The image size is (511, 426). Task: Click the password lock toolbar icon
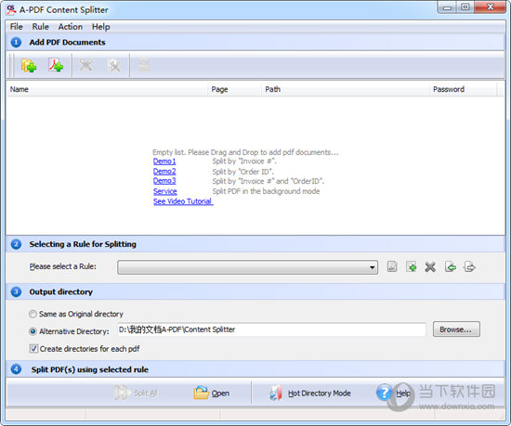144,65
